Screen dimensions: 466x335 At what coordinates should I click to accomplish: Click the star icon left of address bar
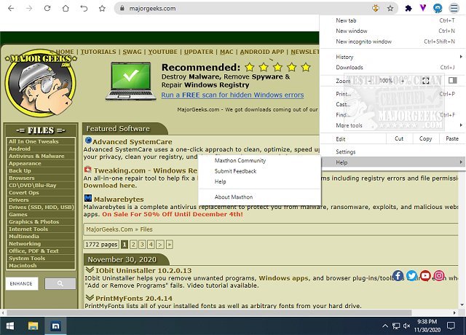tap(102, 8)
